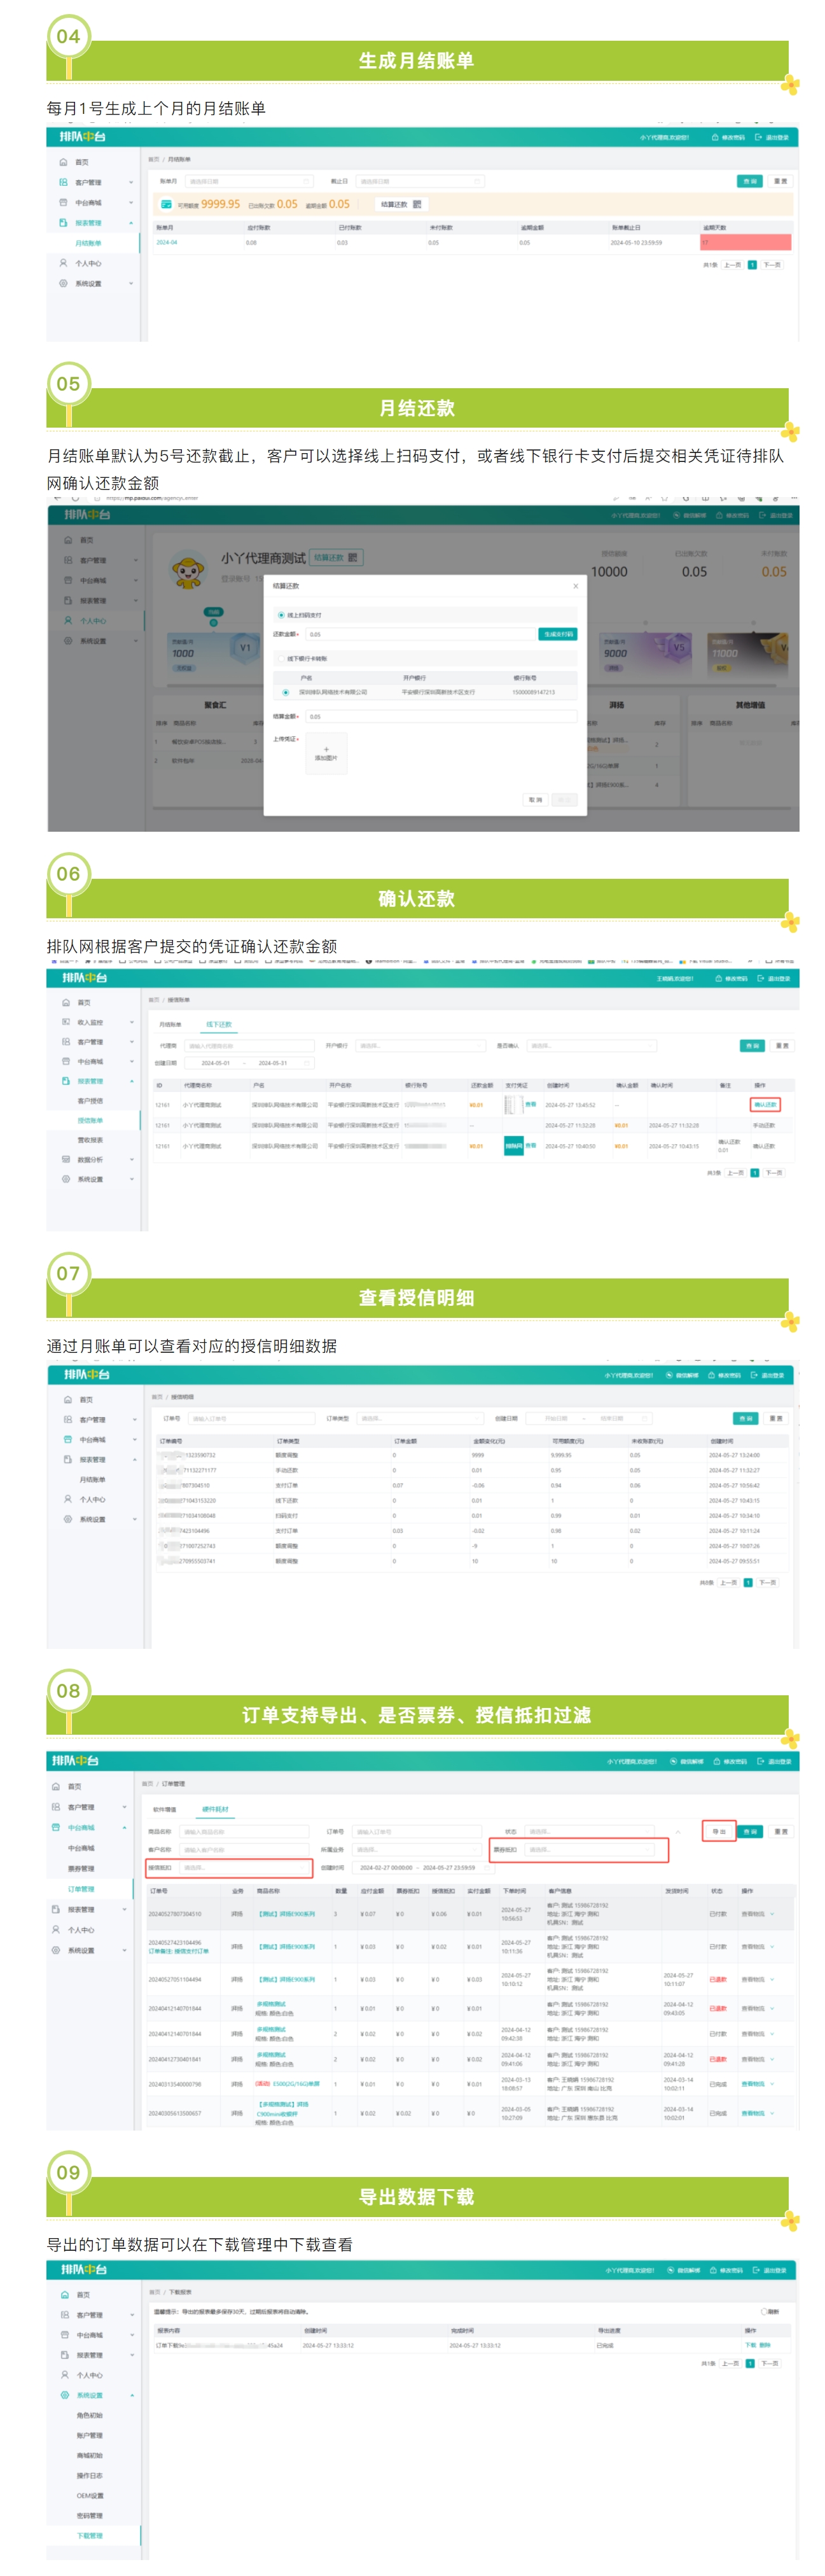
Task: Click the 退出登录 logout icon in the step 04 header
Action: 758,137
